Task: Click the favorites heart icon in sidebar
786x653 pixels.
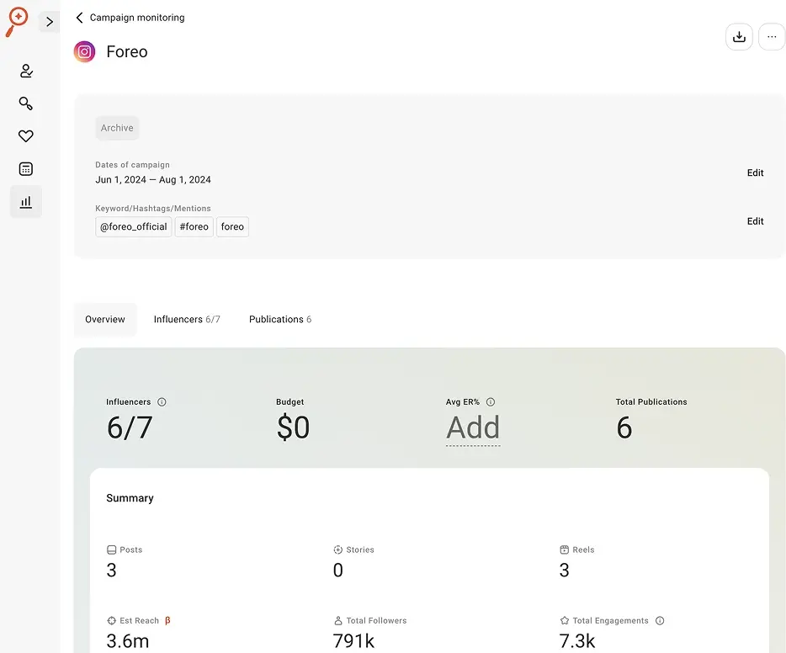Action: (25, 135)
